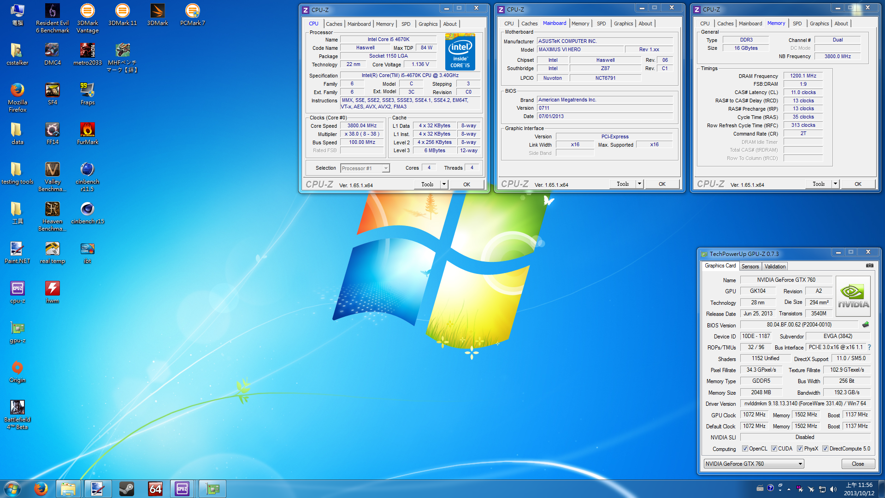Click GPU name field NVIDIA GeForce GTX 760
Viewport: 885px width, 498px height.
[x=786, y=280]
